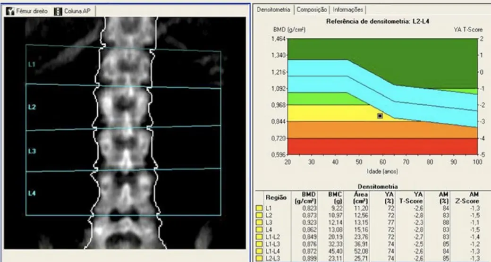
Task: Select the L3 region label on the scan
Action: click(x=32, y=151)
